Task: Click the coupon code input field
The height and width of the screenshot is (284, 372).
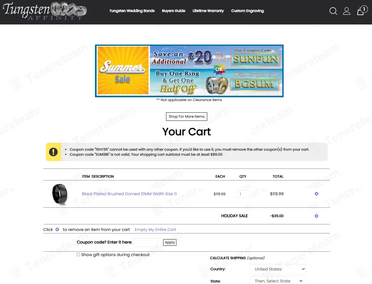Action: [x=147, y=242]
